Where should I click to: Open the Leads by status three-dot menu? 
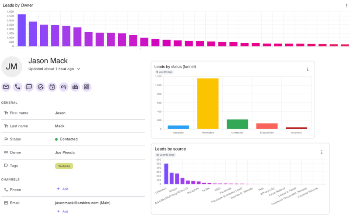point(308,69)
